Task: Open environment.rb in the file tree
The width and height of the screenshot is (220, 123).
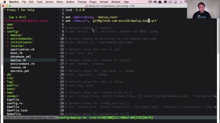Action: coord(22,64)
